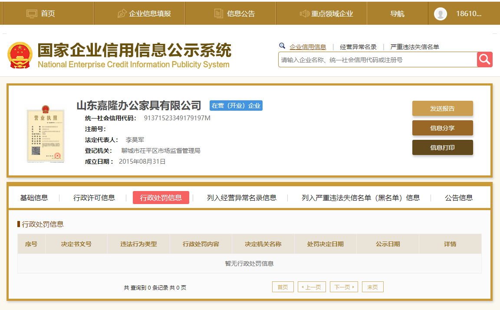Image resolution: width=500 pixels, height=310 pixels.
Task: Click the 国家企业信用信息公示系统 title
Action: click(134, 50)
